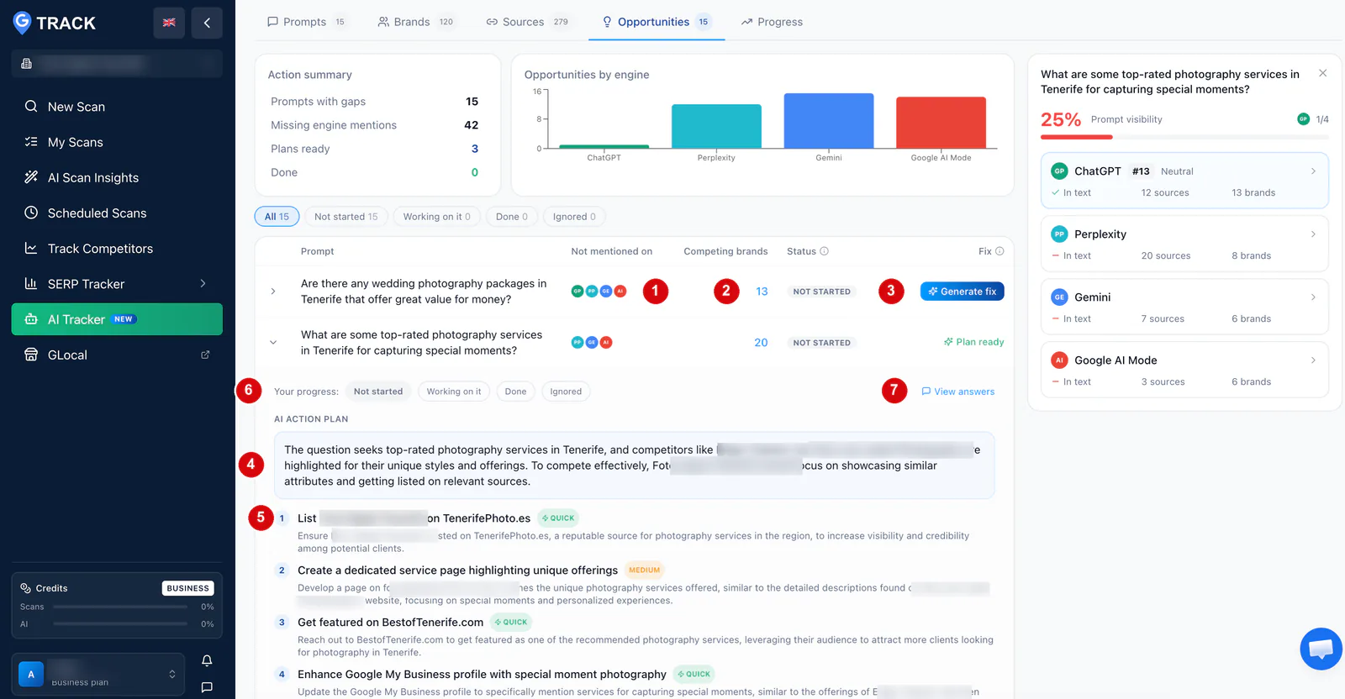1345x699 pixels.
Task: Click the account avatar letter A
Action: click(x=31, y=674)
